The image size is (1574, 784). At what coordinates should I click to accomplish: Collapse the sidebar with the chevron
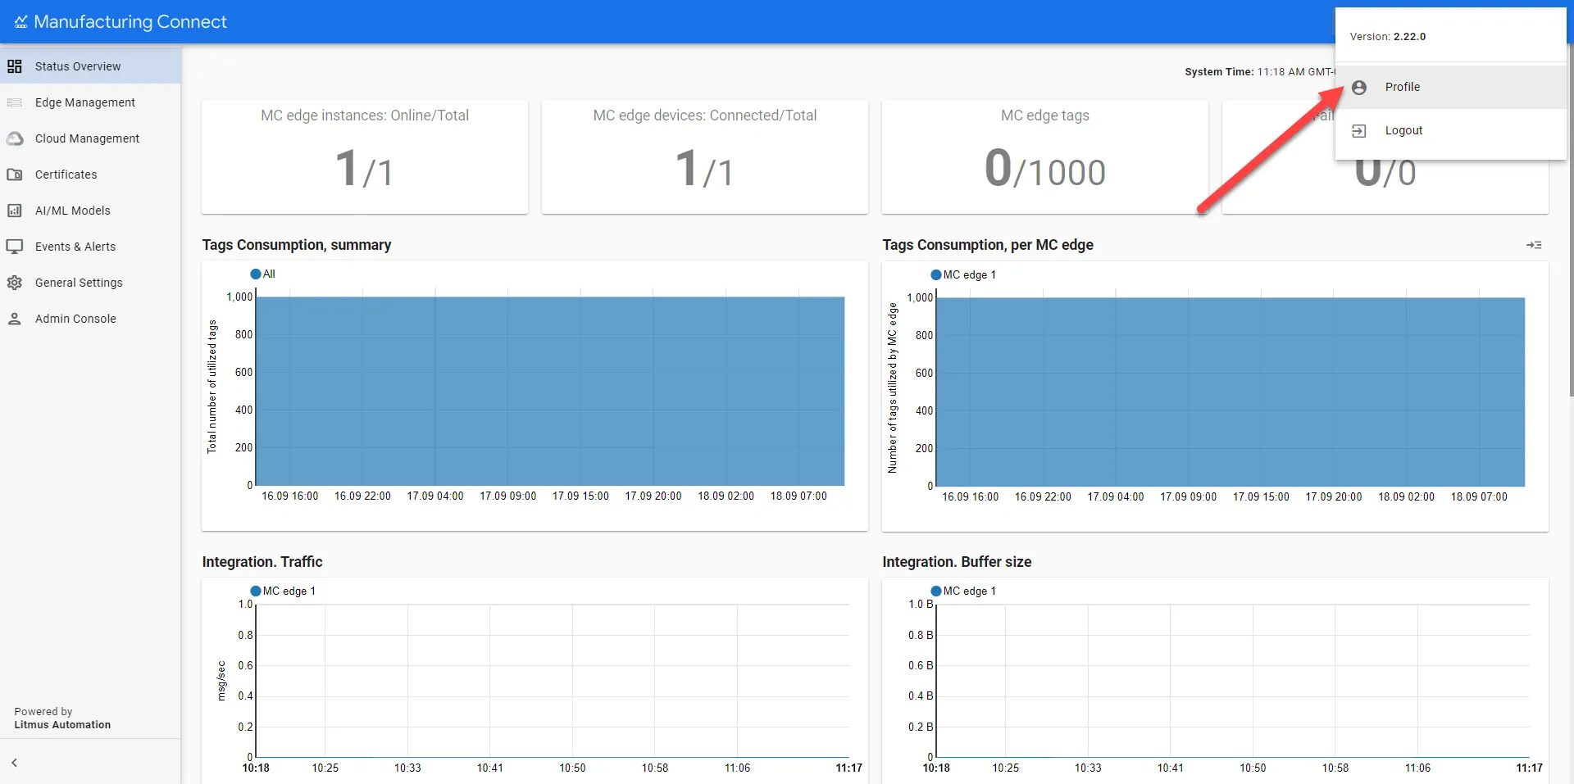click(14, 763)
